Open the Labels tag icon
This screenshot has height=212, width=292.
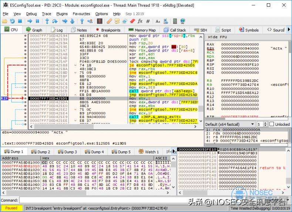(x=125, y=21)
